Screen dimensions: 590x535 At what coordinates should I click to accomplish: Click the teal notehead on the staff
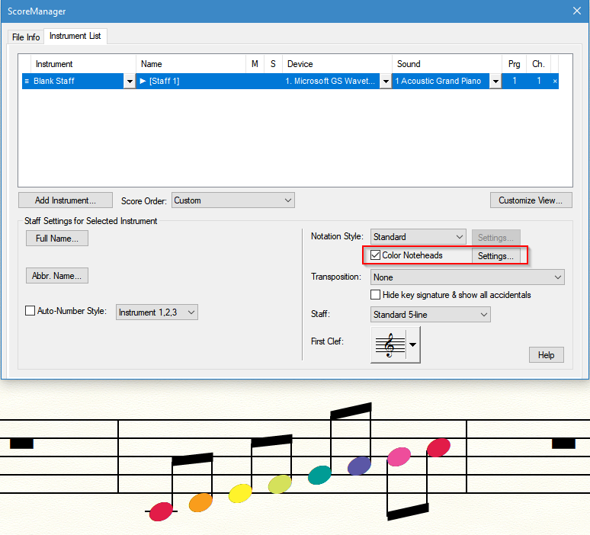point(319,475)
